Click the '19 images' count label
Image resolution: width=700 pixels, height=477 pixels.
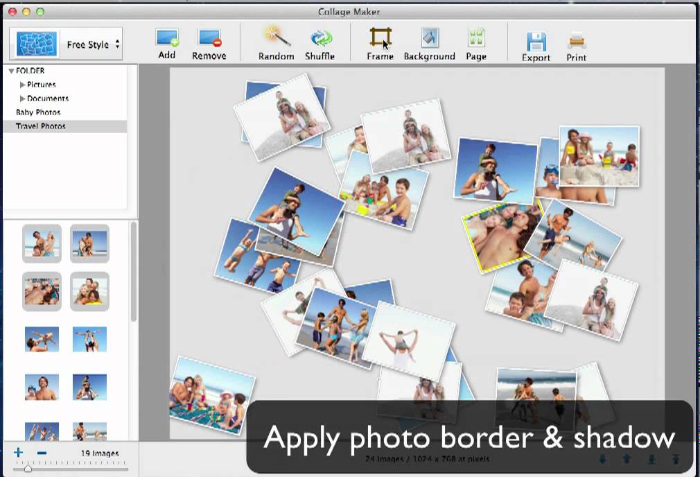point(100,453)
